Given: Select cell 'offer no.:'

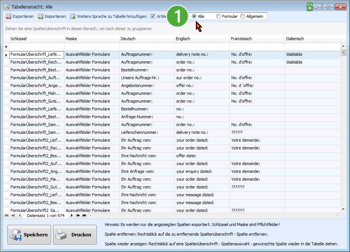Looking at the screenshot, I should click(x=202, y=85).
